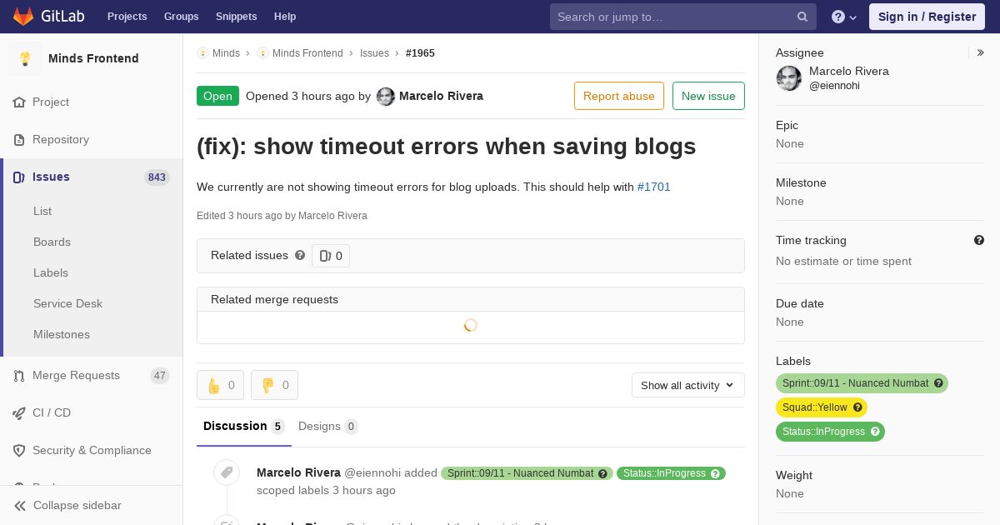Click help icon on discussion Status::InProgress label
The width and height of the screenshot is (1000, 525).
click(x=715, y=473)
